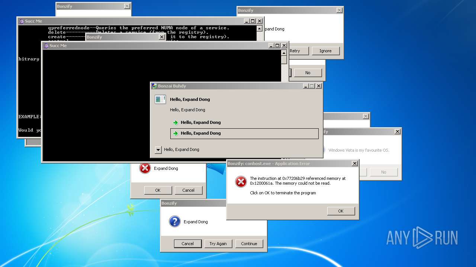476x267 pixels.
Task: Maximize the back Succ Me console window
Action: tap(253, 21)
